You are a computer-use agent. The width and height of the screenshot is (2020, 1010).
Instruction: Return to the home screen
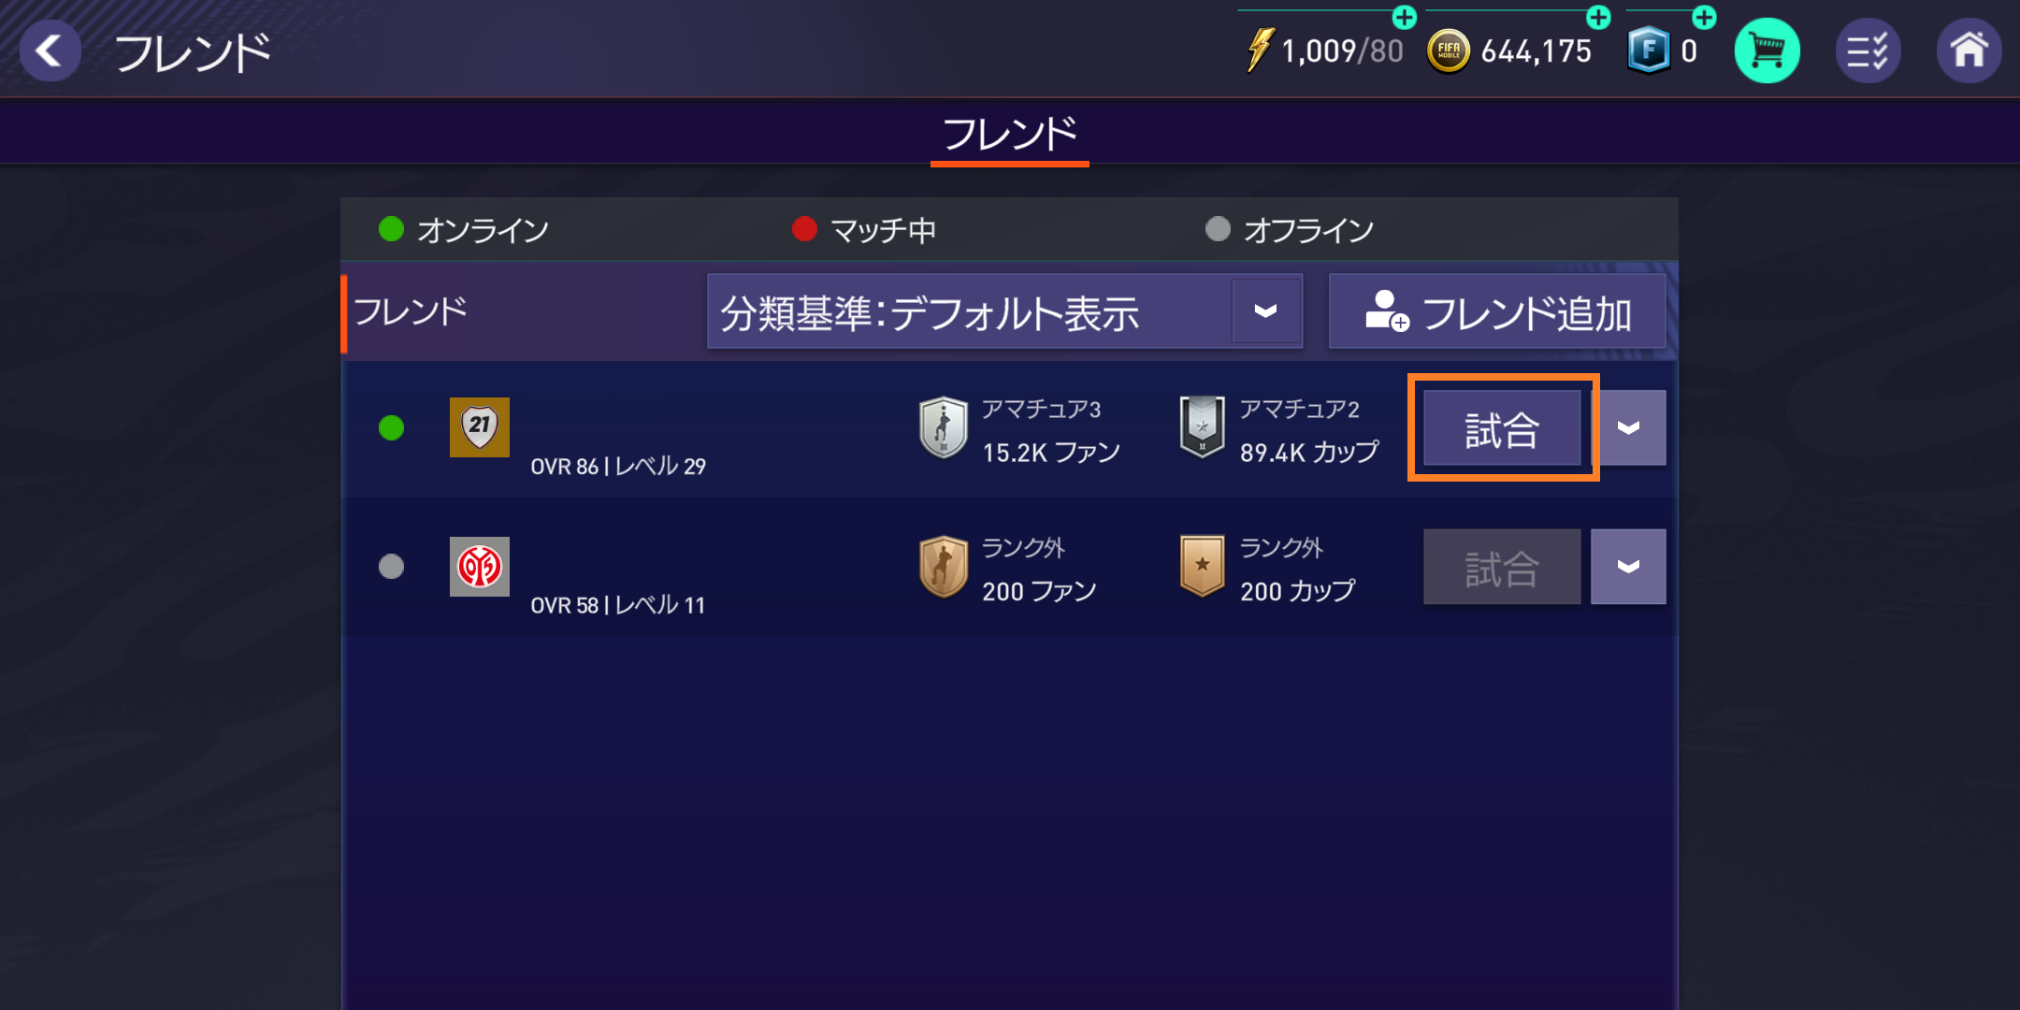1969,50
